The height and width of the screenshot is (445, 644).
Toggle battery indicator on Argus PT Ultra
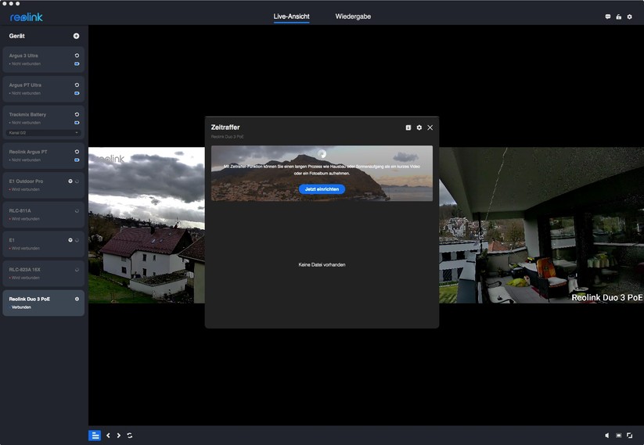pos(77,93)
